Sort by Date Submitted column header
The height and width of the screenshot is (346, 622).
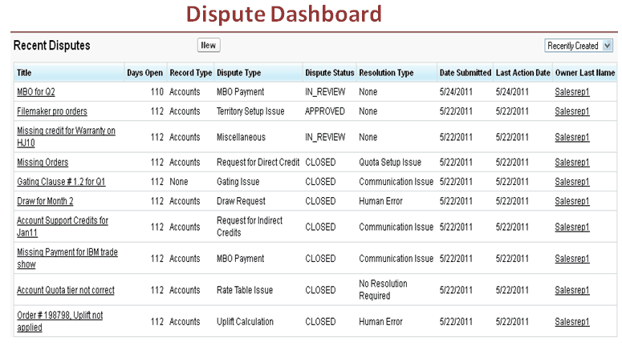(465, 73)
